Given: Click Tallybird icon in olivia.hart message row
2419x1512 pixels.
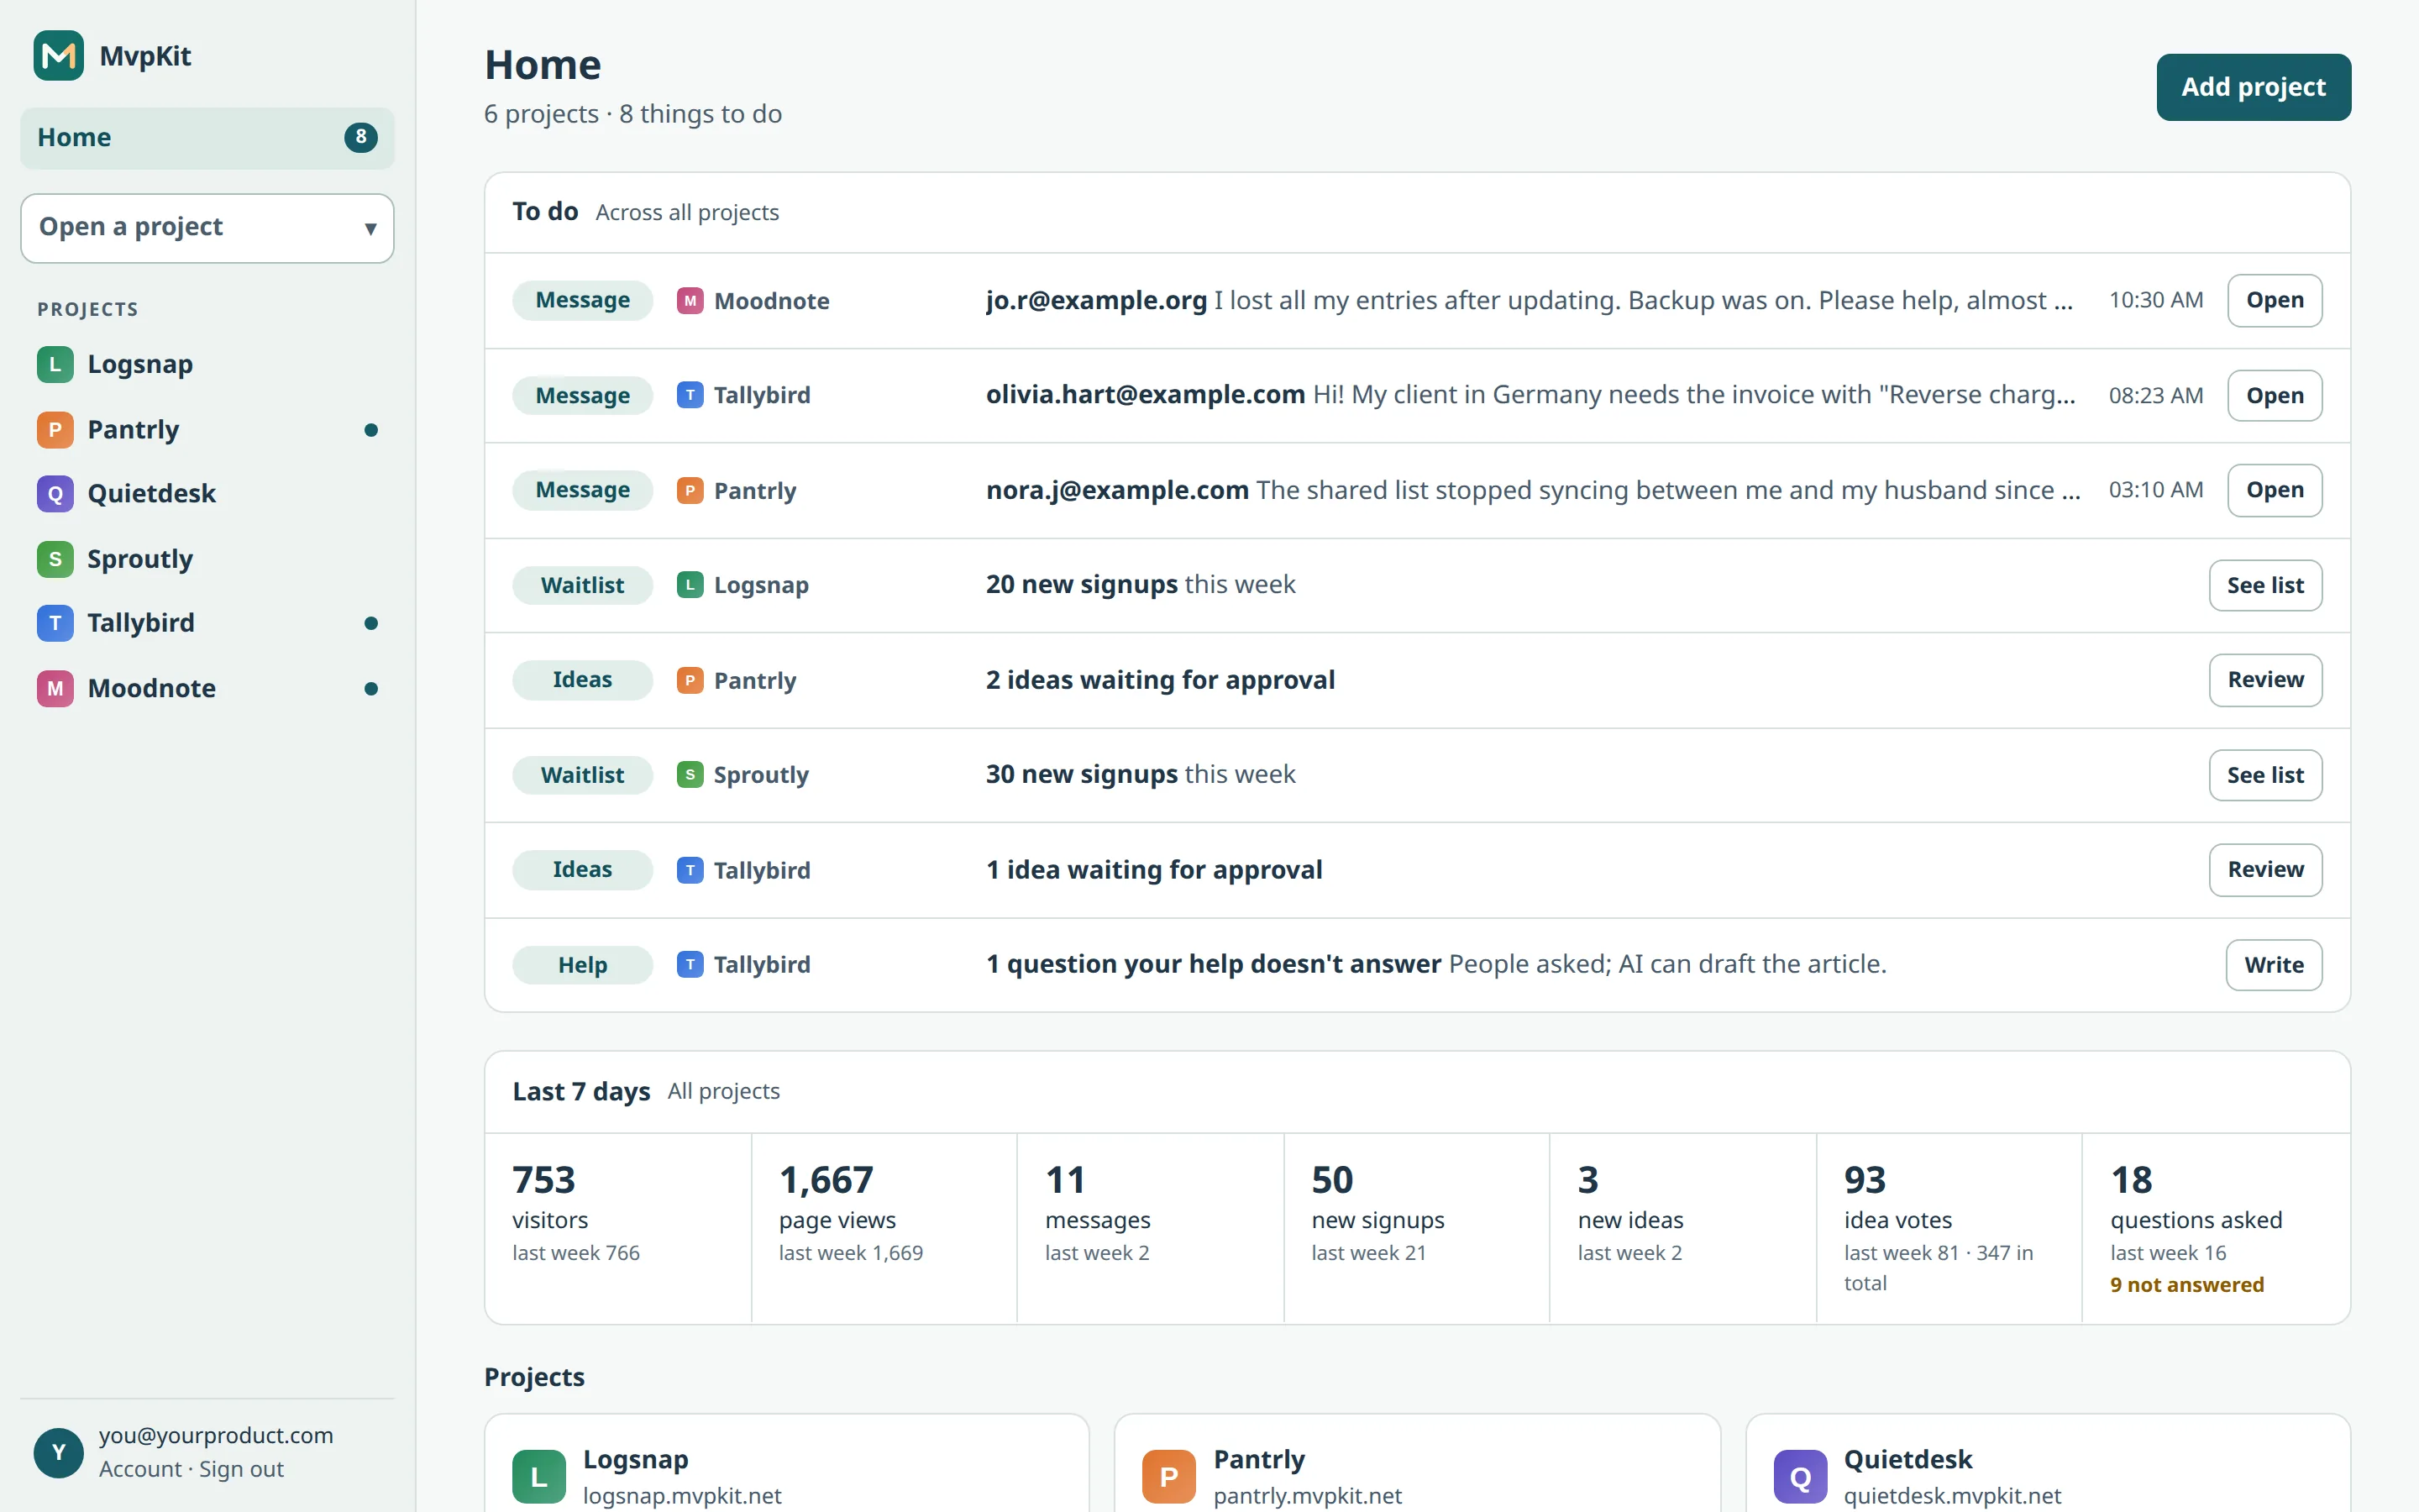Looking at the screenshot, I should pyautogui.click(x=690, y=395).
